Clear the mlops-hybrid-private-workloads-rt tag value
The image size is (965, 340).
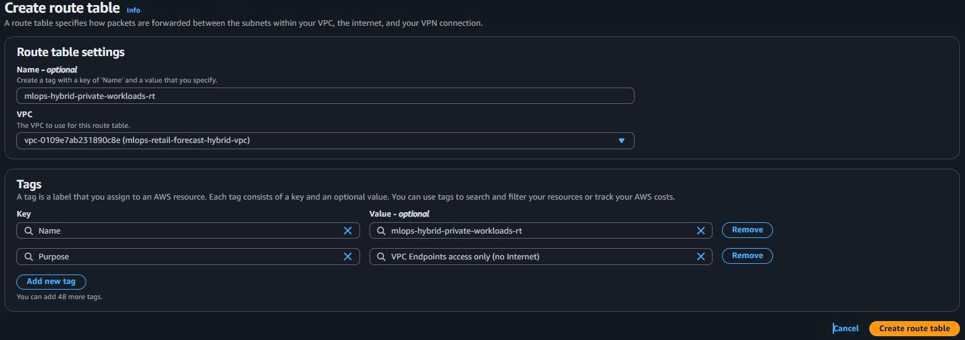pos(700,230)
